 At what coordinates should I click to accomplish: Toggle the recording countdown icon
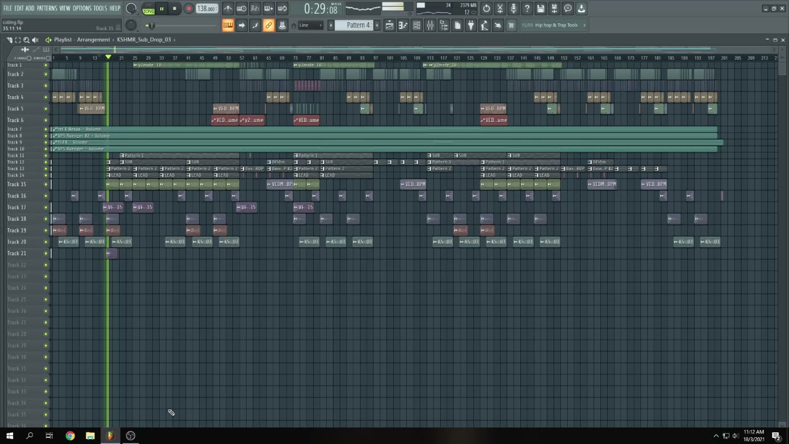[255, 9]
